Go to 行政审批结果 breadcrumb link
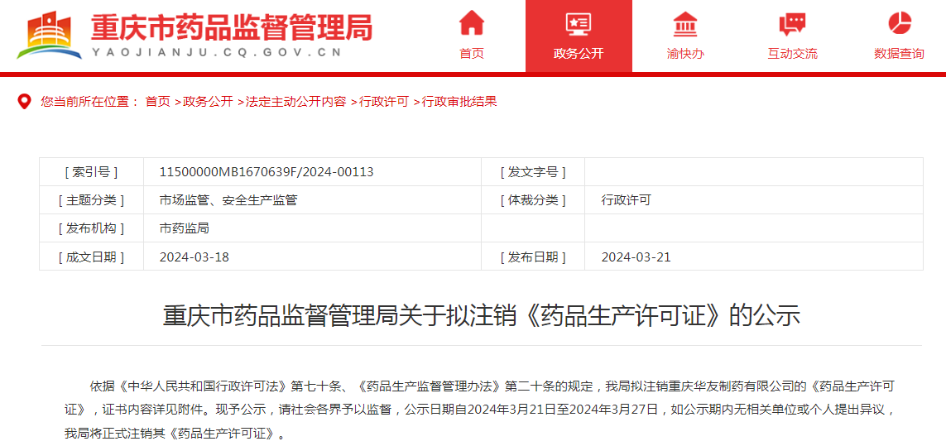Viewport: 946px width, 446px height. (459, 102)
